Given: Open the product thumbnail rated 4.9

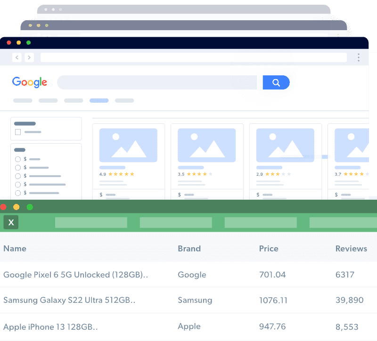Looking at the screenshot, I should pos(128,145).
